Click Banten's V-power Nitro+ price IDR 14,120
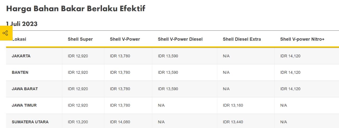The image size is (339, 128). pos(290,72)
